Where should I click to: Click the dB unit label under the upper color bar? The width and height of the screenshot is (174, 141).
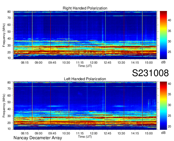click(x=163, y=62)
